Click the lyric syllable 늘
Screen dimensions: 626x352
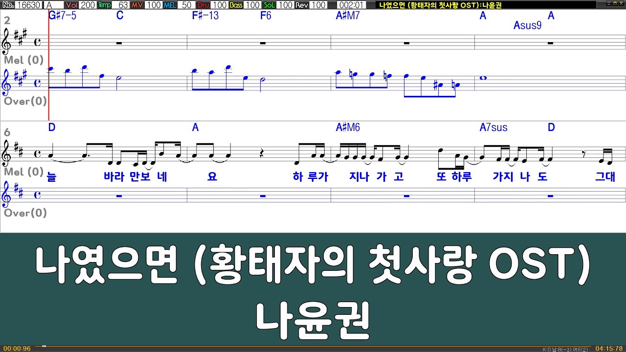pyautogui.click(x=52, y=176)
